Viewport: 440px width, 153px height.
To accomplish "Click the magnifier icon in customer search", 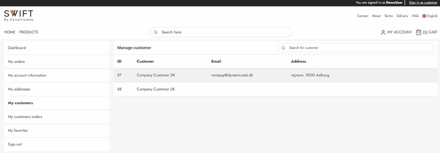I will [283, 48].
